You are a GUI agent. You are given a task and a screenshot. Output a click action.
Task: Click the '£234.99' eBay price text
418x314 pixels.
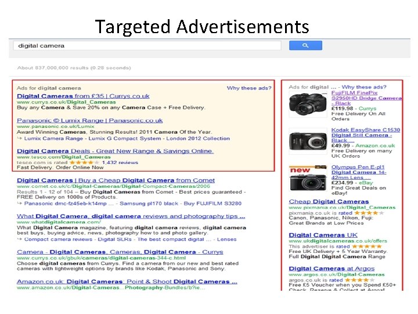(342, 183)
